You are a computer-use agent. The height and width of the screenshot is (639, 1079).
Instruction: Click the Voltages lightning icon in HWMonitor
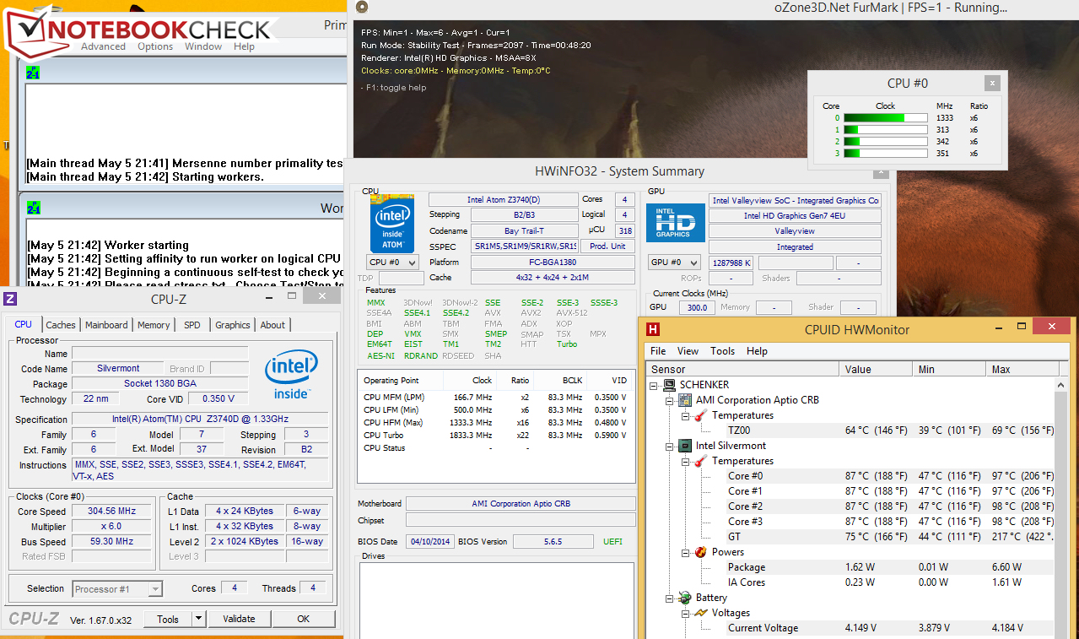pyautogui.click(x=700, y=613)
